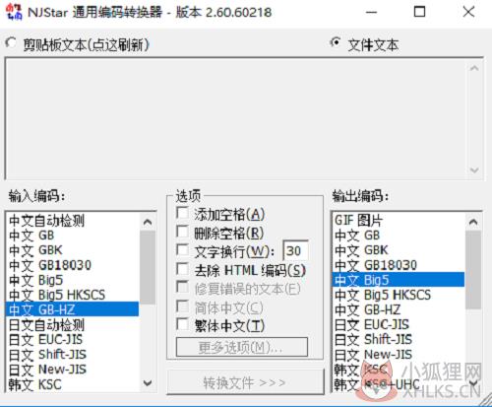
Task: Enable the 添加空格(A) checkbox
Action: click(x=182, y=213)
